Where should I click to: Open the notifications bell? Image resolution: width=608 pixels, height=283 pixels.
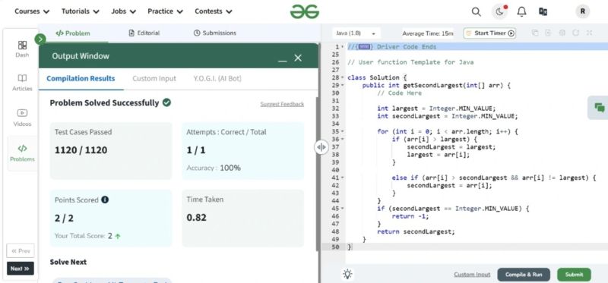pyautogui.click(x=521, y=11)
